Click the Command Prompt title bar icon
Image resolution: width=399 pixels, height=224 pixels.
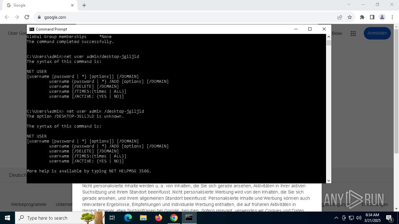[x=31, y=29]
